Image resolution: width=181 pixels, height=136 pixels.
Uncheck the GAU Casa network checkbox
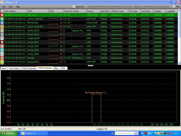[2, 15]
